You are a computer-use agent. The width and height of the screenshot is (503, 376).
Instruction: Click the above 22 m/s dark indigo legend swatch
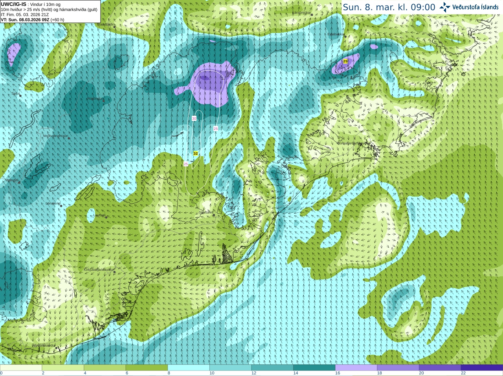pos(482,368)
